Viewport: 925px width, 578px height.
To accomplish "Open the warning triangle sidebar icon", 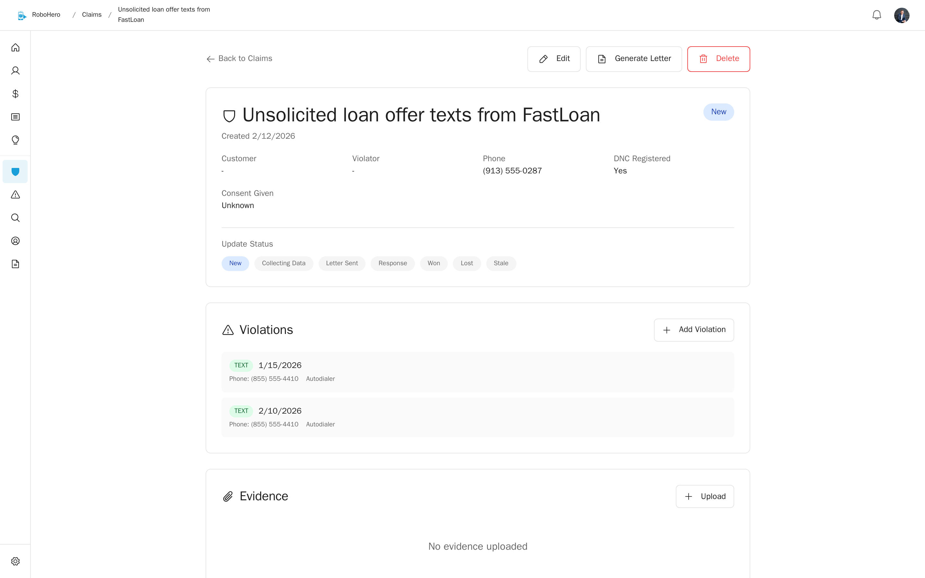I will (15, 195).
